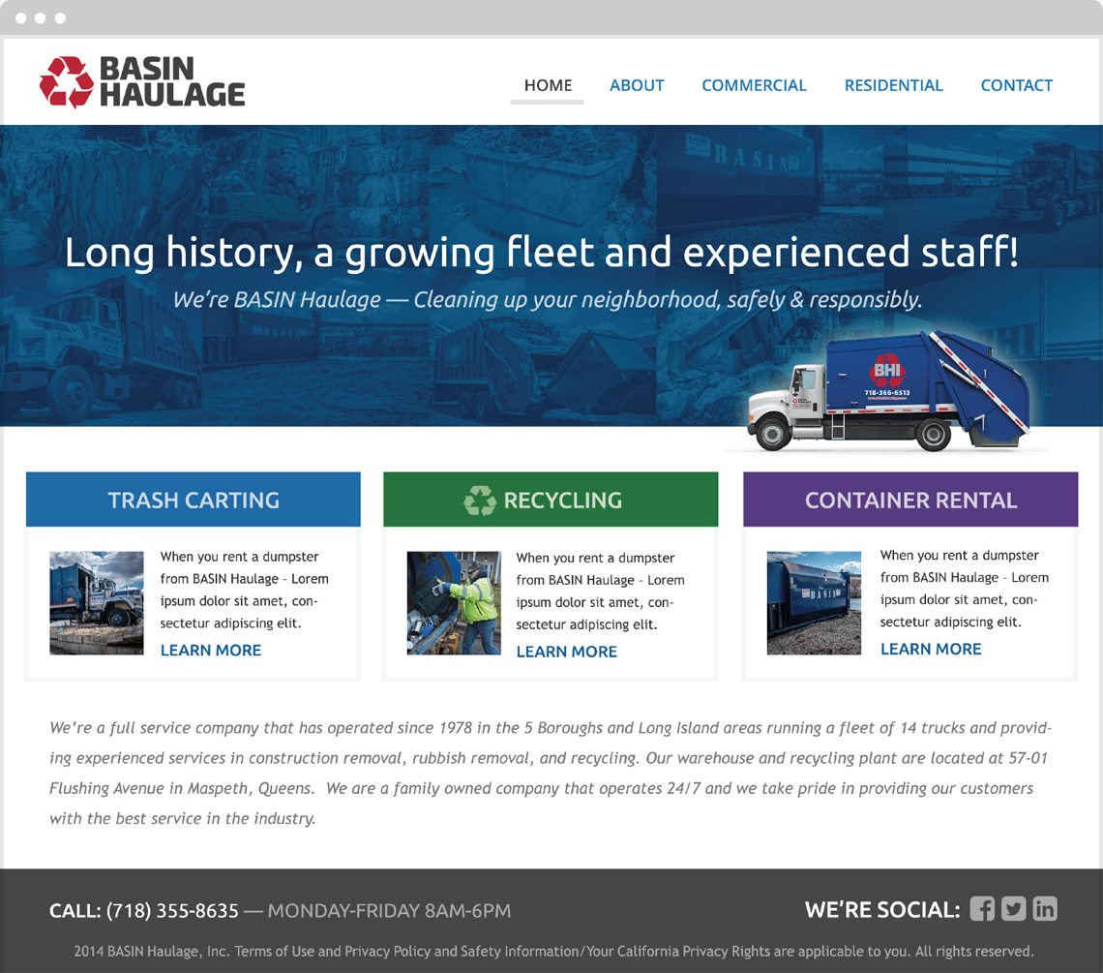The image size is (1103, 973).
Task: Select the purple CONTAINER RENTAL header
Action: tap(910, 500)
